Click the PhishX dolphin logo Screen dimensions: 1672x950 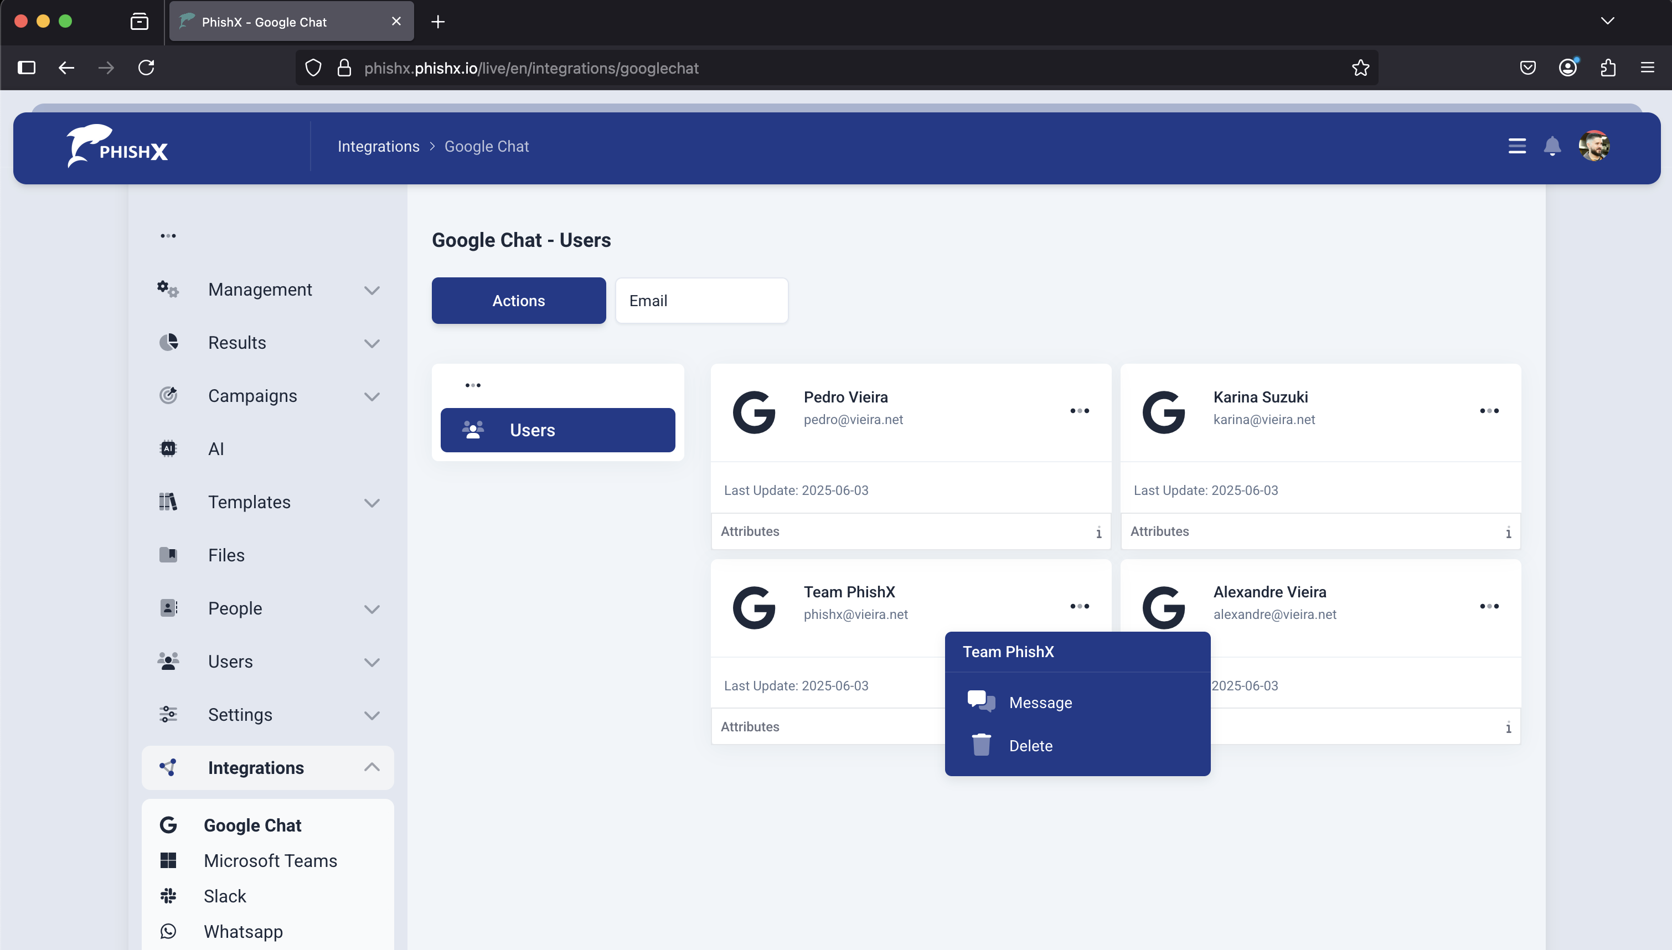pos(117,146)
